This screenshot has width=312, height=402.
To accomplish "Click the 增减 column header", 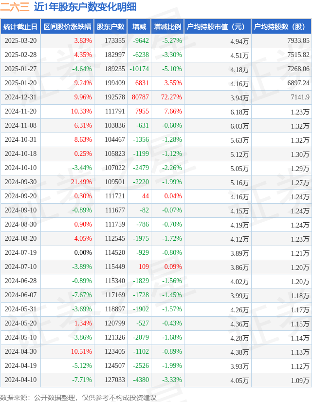I will pos(139,27).
